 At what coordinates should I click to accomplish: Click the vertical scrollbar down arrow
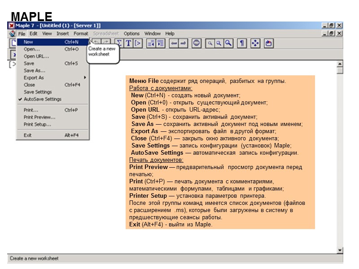339,250
